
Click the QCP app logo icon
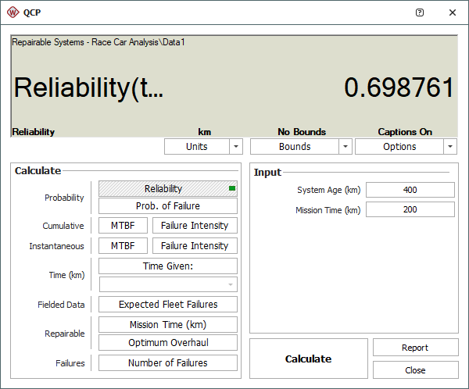[x=13, y=12]
